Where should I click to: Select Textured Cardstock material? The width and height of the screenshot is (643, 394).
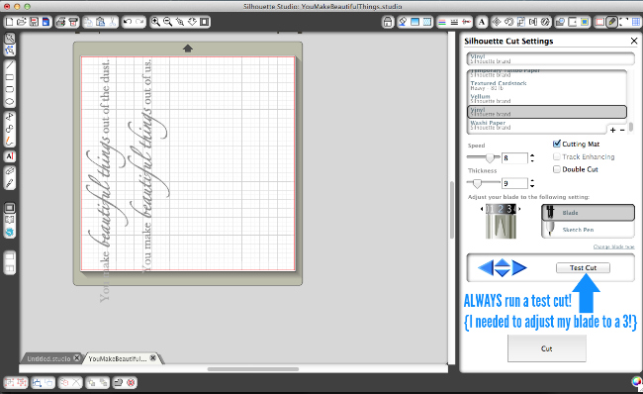(x=547, y=85)
